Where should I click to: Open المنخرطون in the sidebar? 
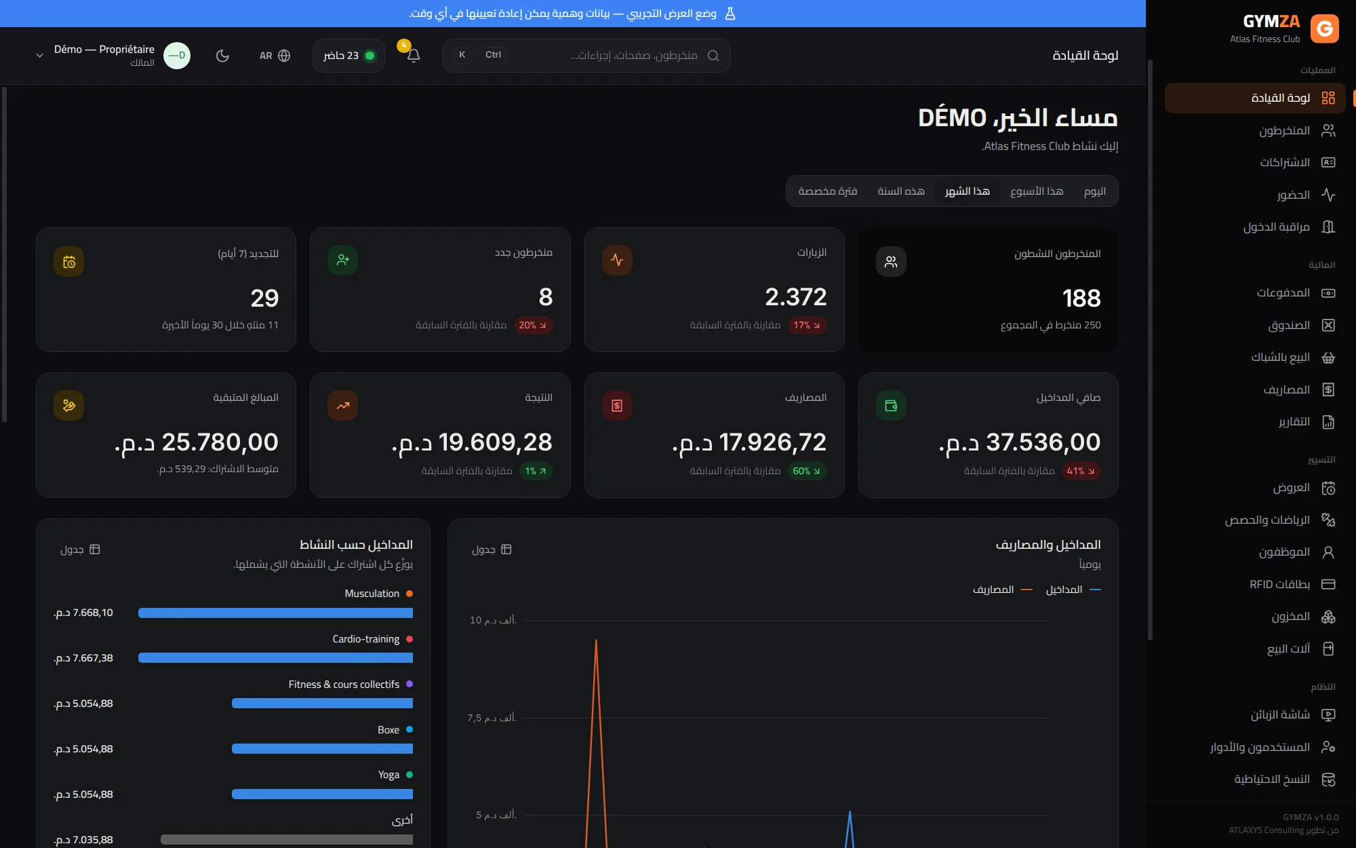coord(1255,130)
